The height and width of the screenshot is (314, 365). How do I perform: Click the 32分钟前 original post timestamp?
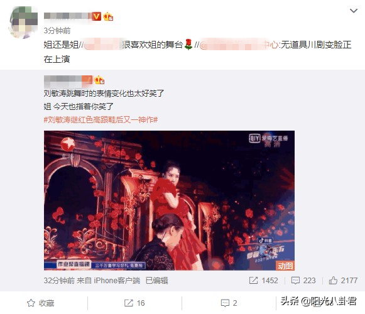pyautogui.click(x=59, y=281)
